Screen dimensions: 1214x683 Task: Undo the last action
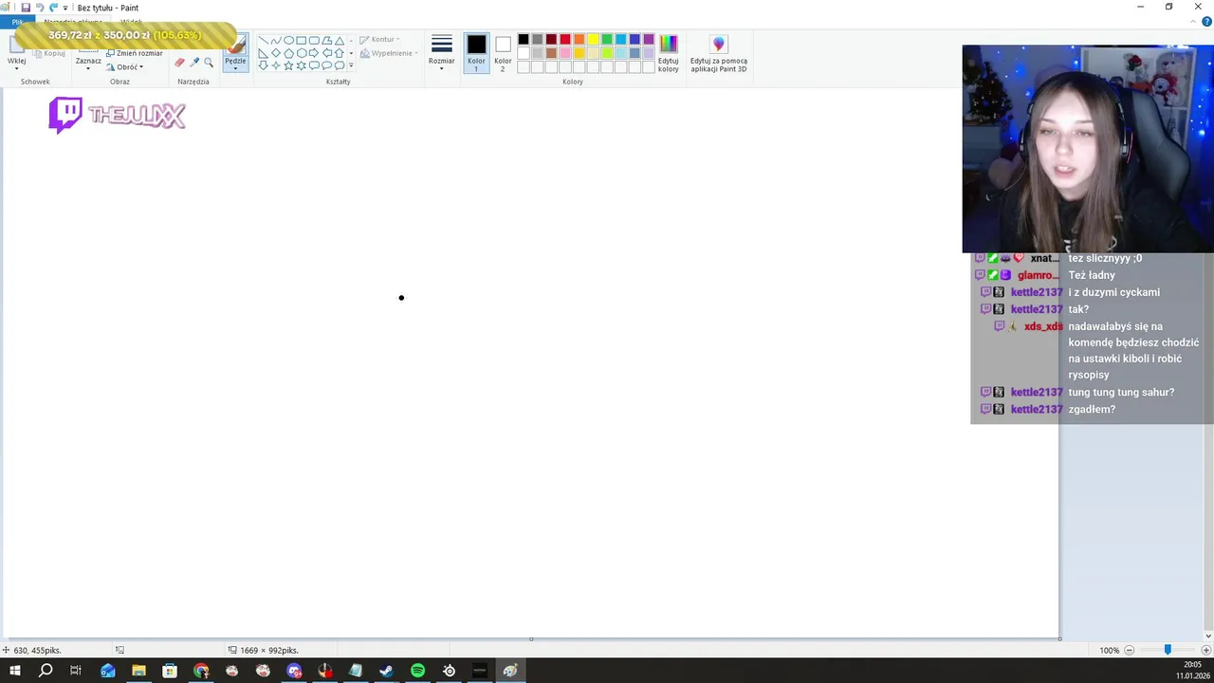[40, 8]
